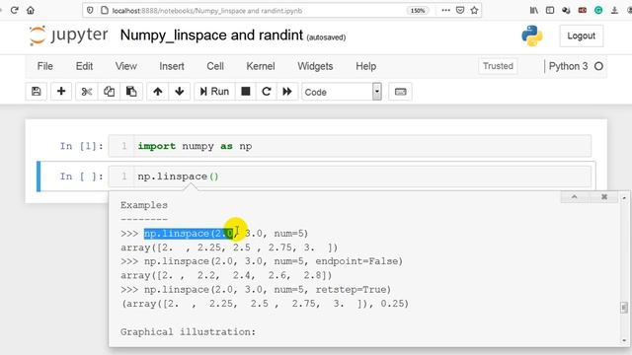Run the current cell
Viewport: 632px width, 355px height.
[x=214, y=92]
